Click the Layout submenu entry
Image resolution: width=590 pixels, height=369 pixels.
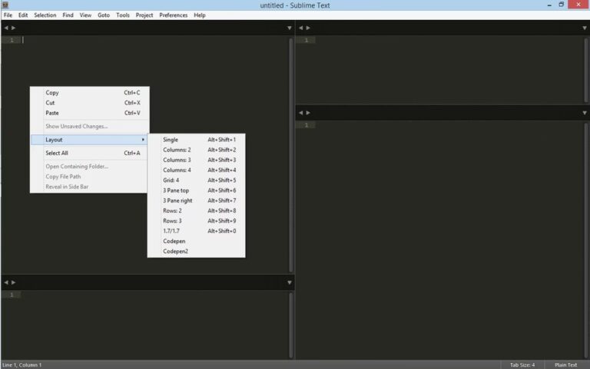pyautogui.click(x=90, y=140)
